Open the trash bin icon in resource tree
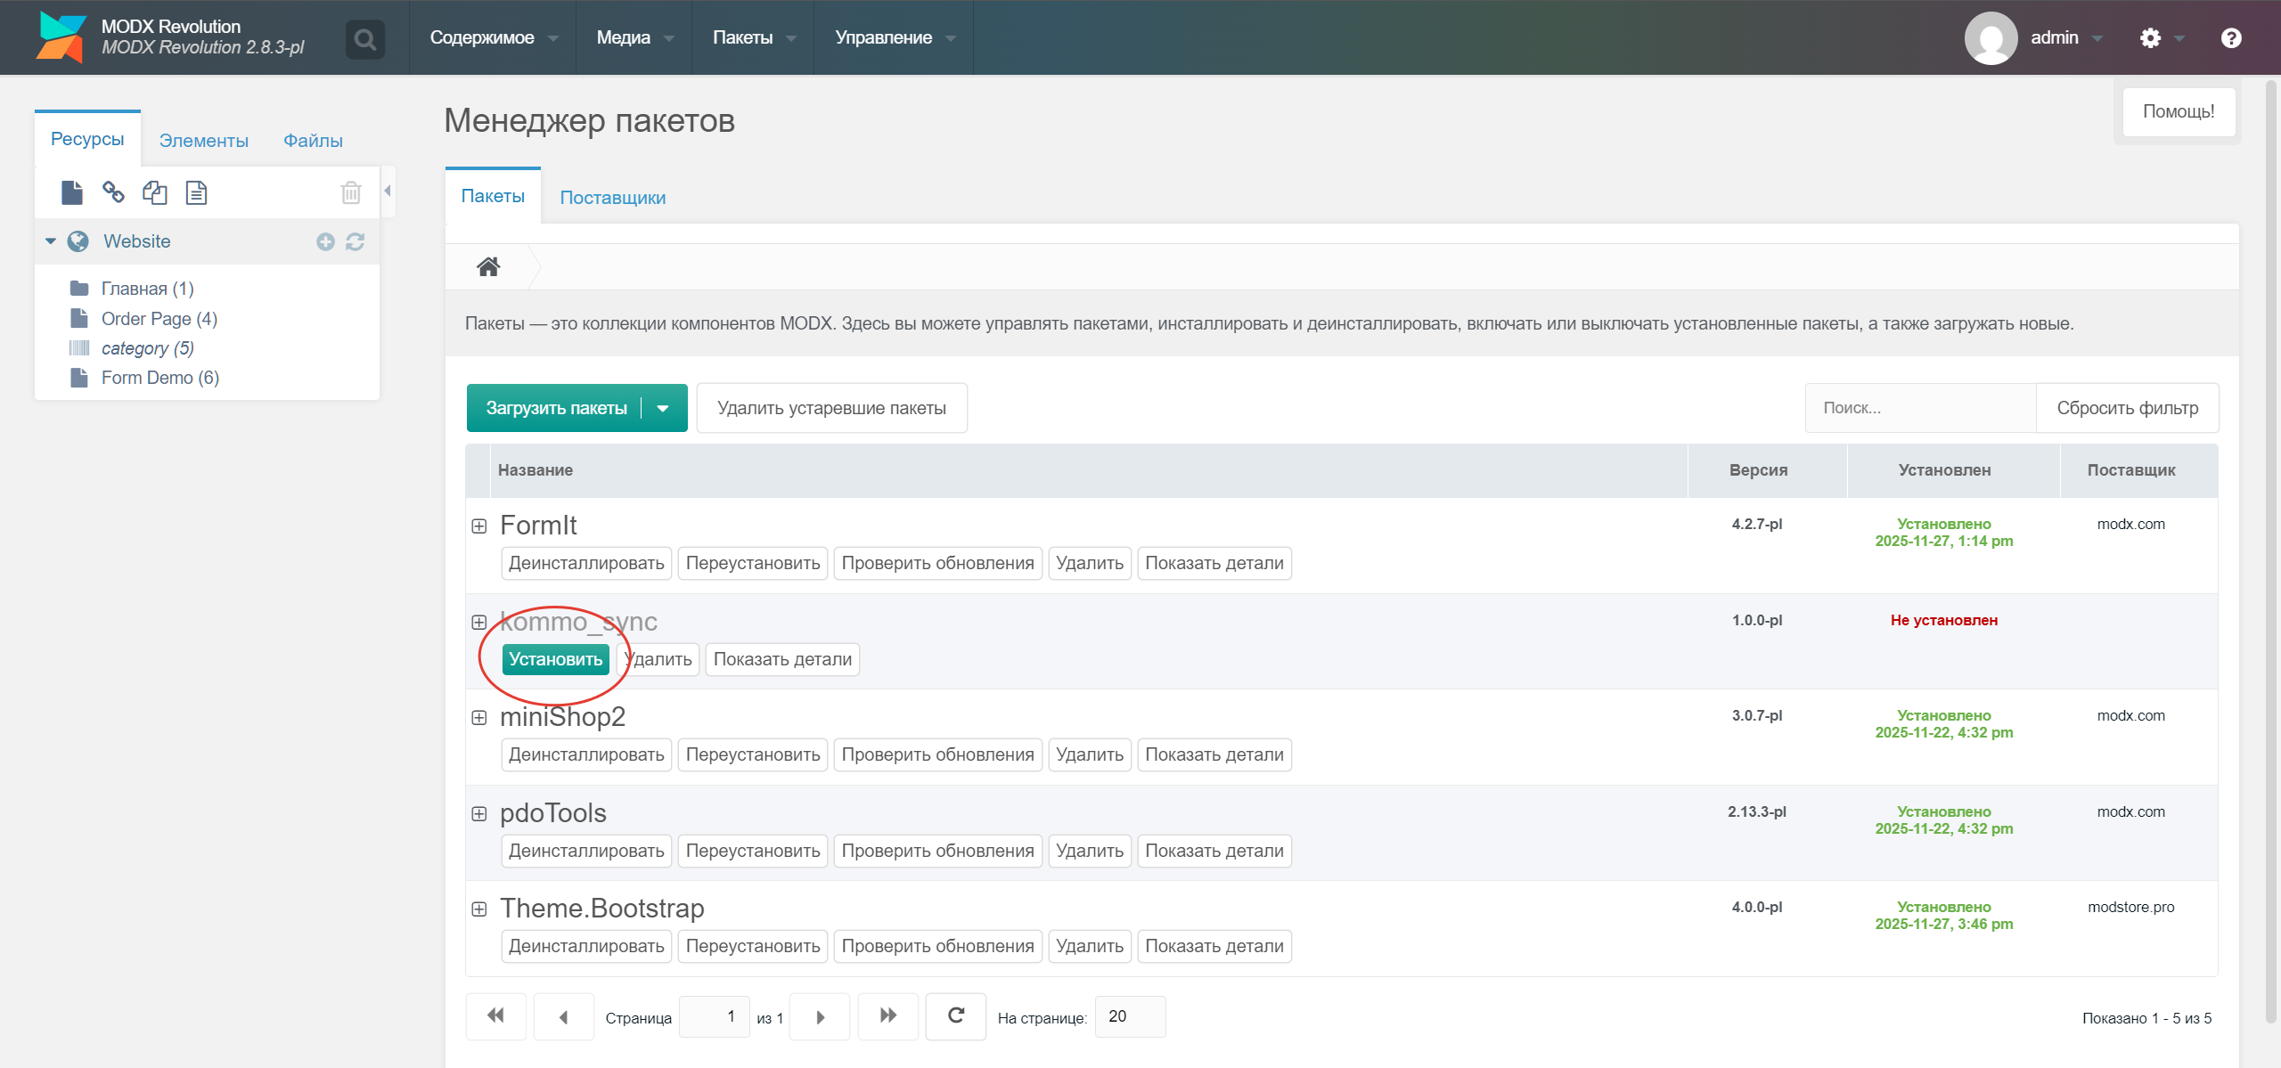 [x=351, y=192]
